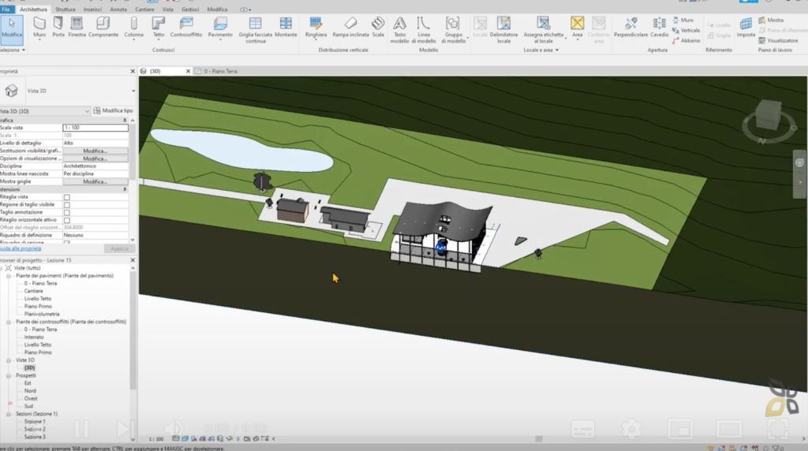Image resolution: width=808 pixels, height=451 pixels.
Task: Pick the Finestra window tool
Action: (x=77, y=27)
